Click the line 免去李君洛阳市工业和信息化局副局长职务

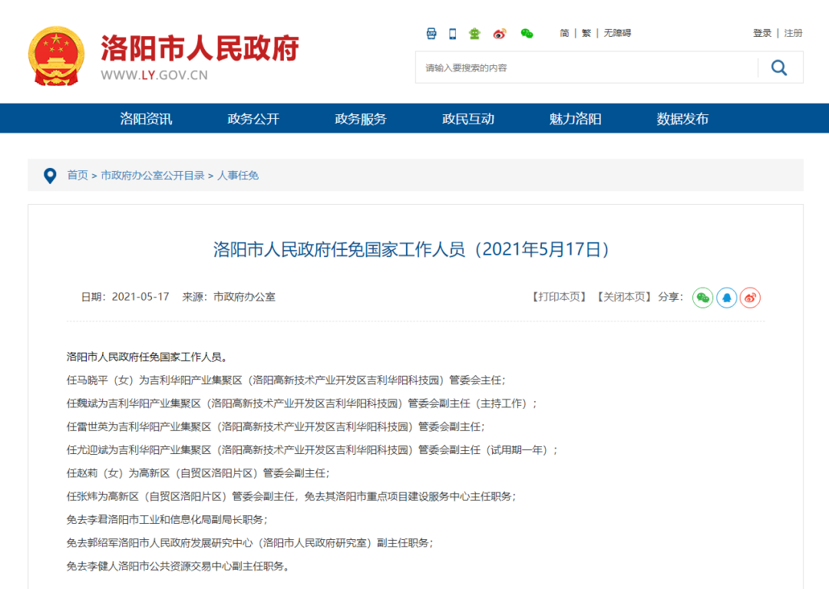(x=167, y=520)
